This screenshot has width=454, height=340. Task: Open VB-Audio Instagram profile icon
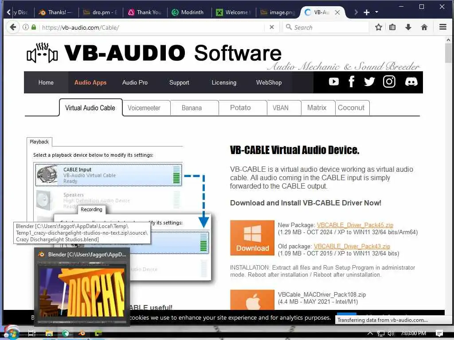click(x=389, y=82)
